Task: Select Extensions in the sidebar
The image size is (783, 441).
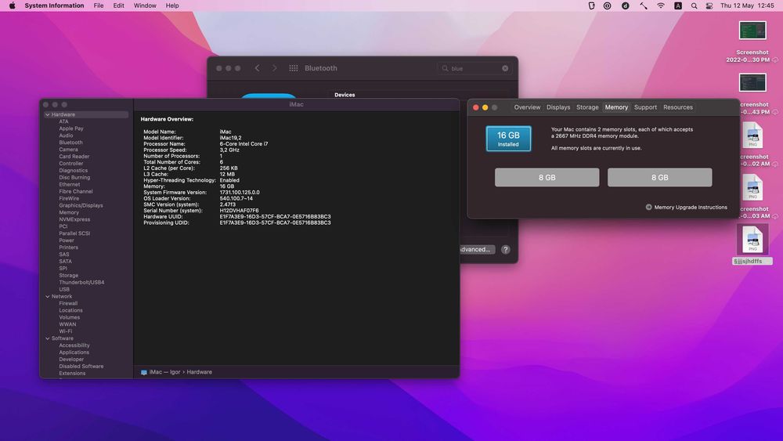Action: point(72,373)
